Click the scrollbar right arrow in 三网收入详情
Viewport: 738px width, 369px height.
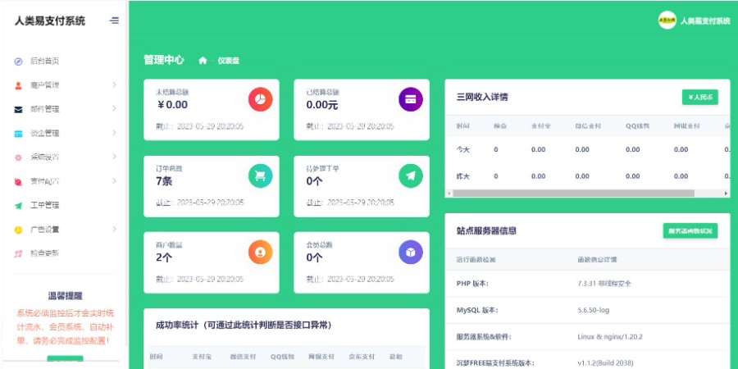(726, 194)
